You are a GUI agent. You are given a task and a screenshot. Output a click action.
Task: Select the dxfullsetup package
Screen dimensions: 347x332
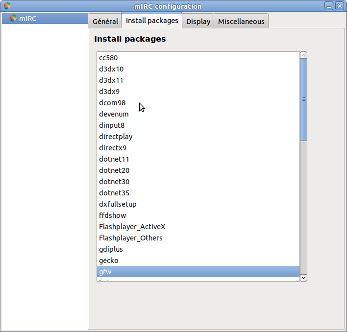click(198, 204)
